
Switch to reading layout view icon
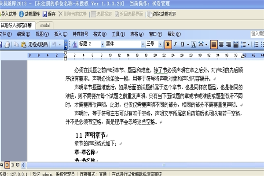18,165
